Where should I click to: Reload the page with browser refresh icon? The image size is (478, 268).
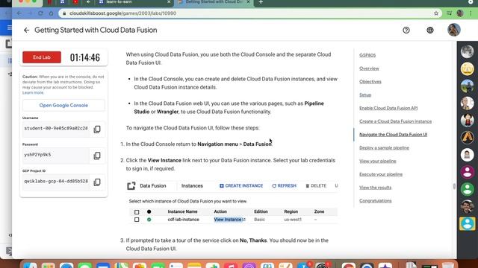click(40, 13)
